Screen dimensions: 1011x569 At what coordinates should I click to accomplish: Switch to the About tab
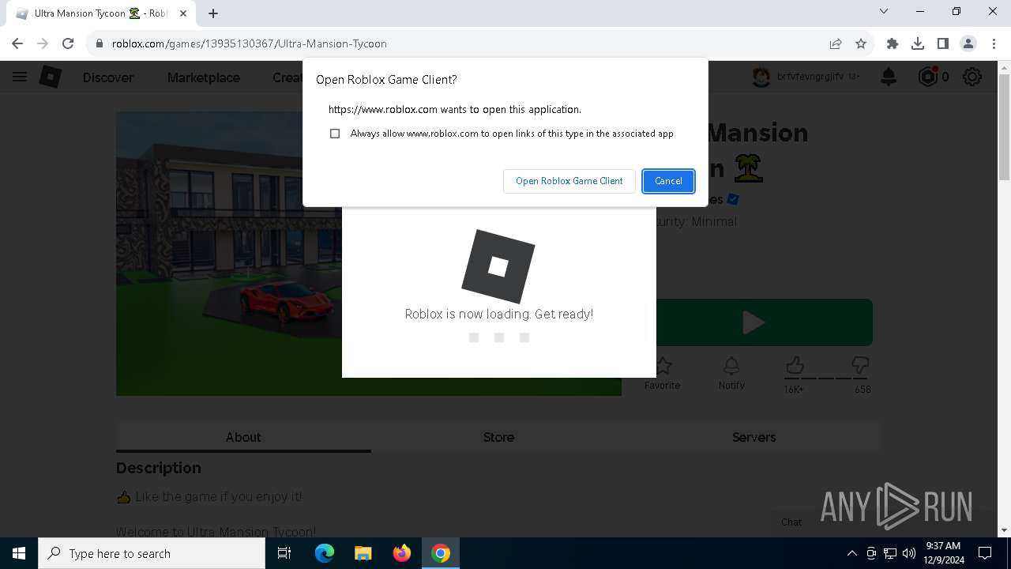[x=243, y=437]
